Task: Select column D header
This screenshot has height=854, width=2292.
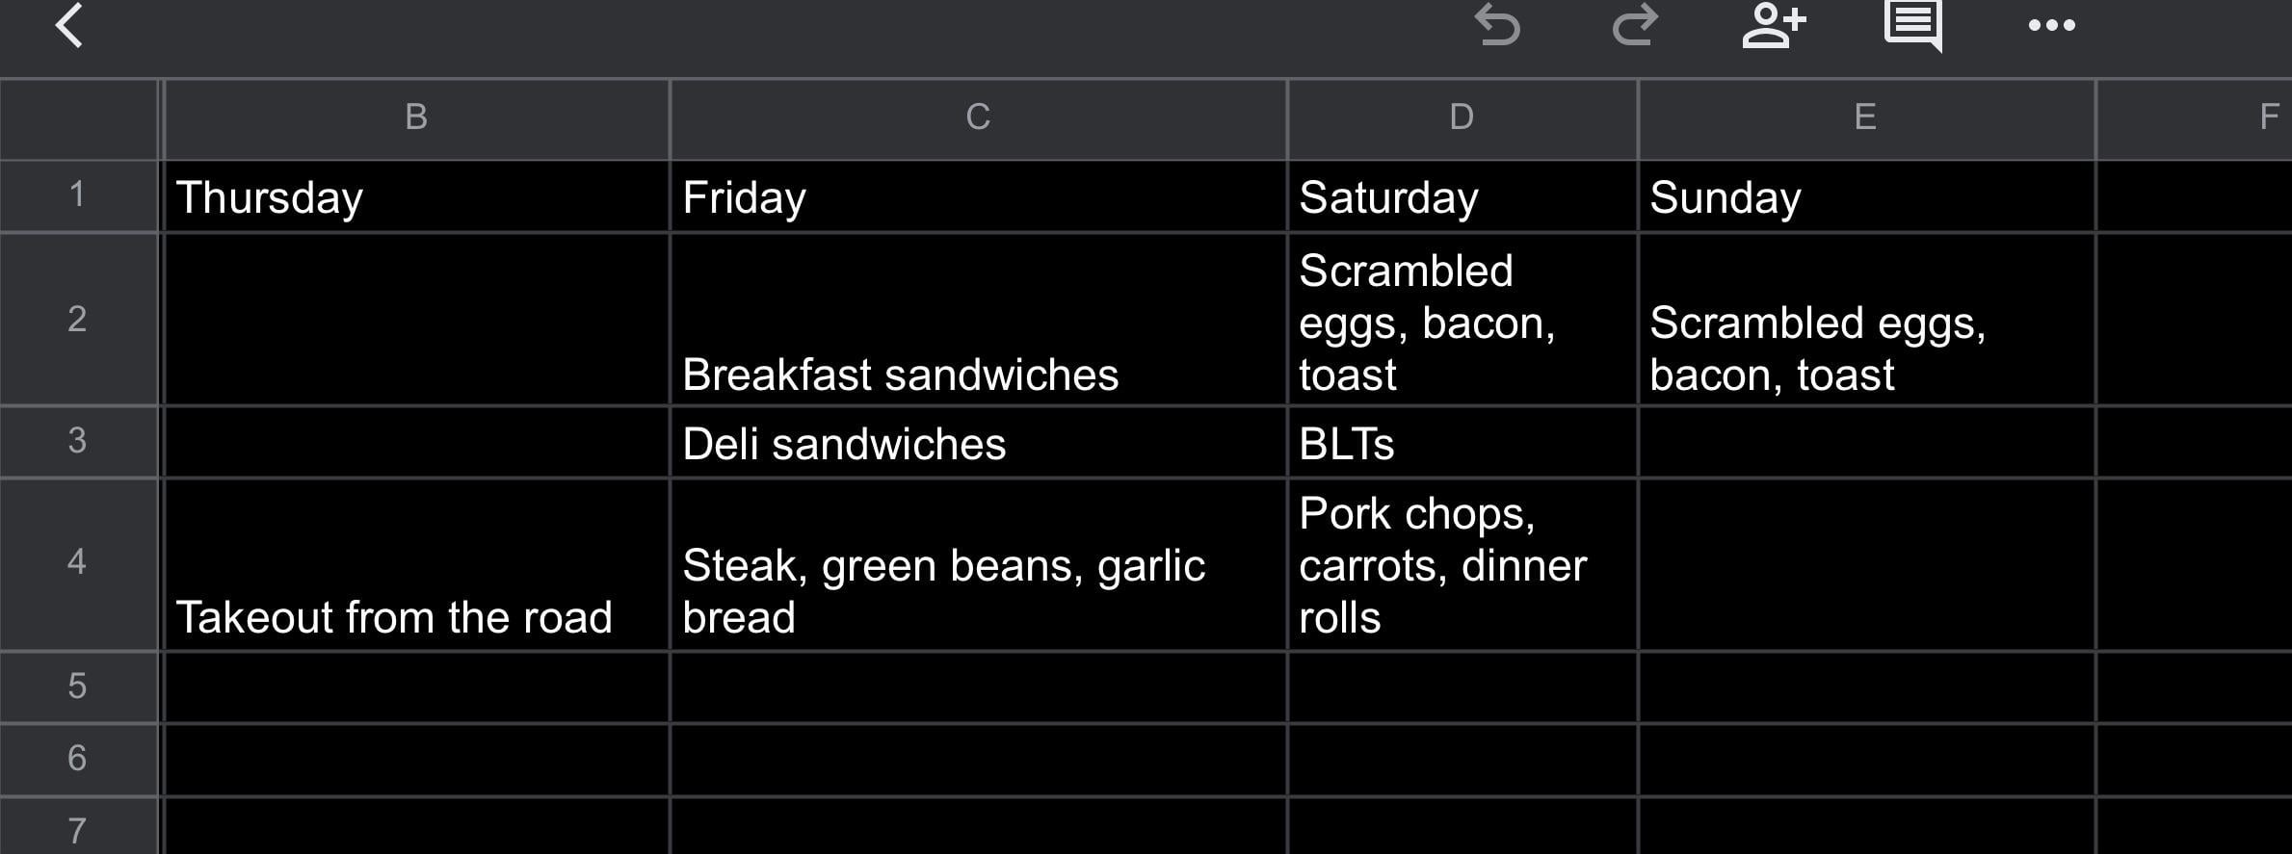Action: point(1462,117)
